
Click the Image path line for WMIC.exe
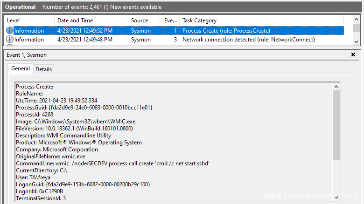click(x=76, y=122)
